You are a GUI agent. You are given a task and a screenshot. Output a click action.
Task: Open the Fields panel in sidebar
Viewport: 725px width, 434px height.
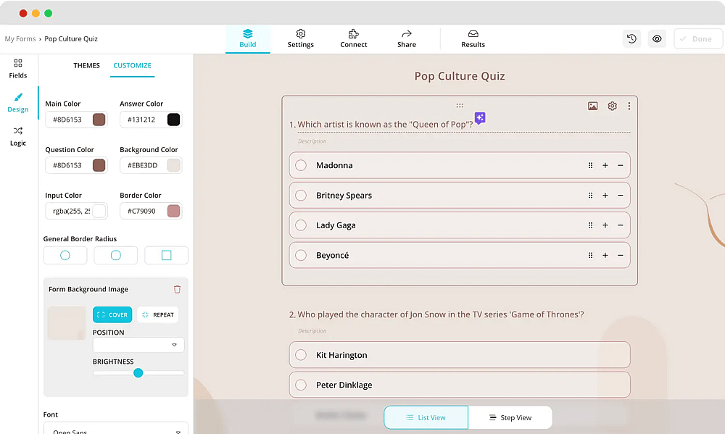point(18,69)
